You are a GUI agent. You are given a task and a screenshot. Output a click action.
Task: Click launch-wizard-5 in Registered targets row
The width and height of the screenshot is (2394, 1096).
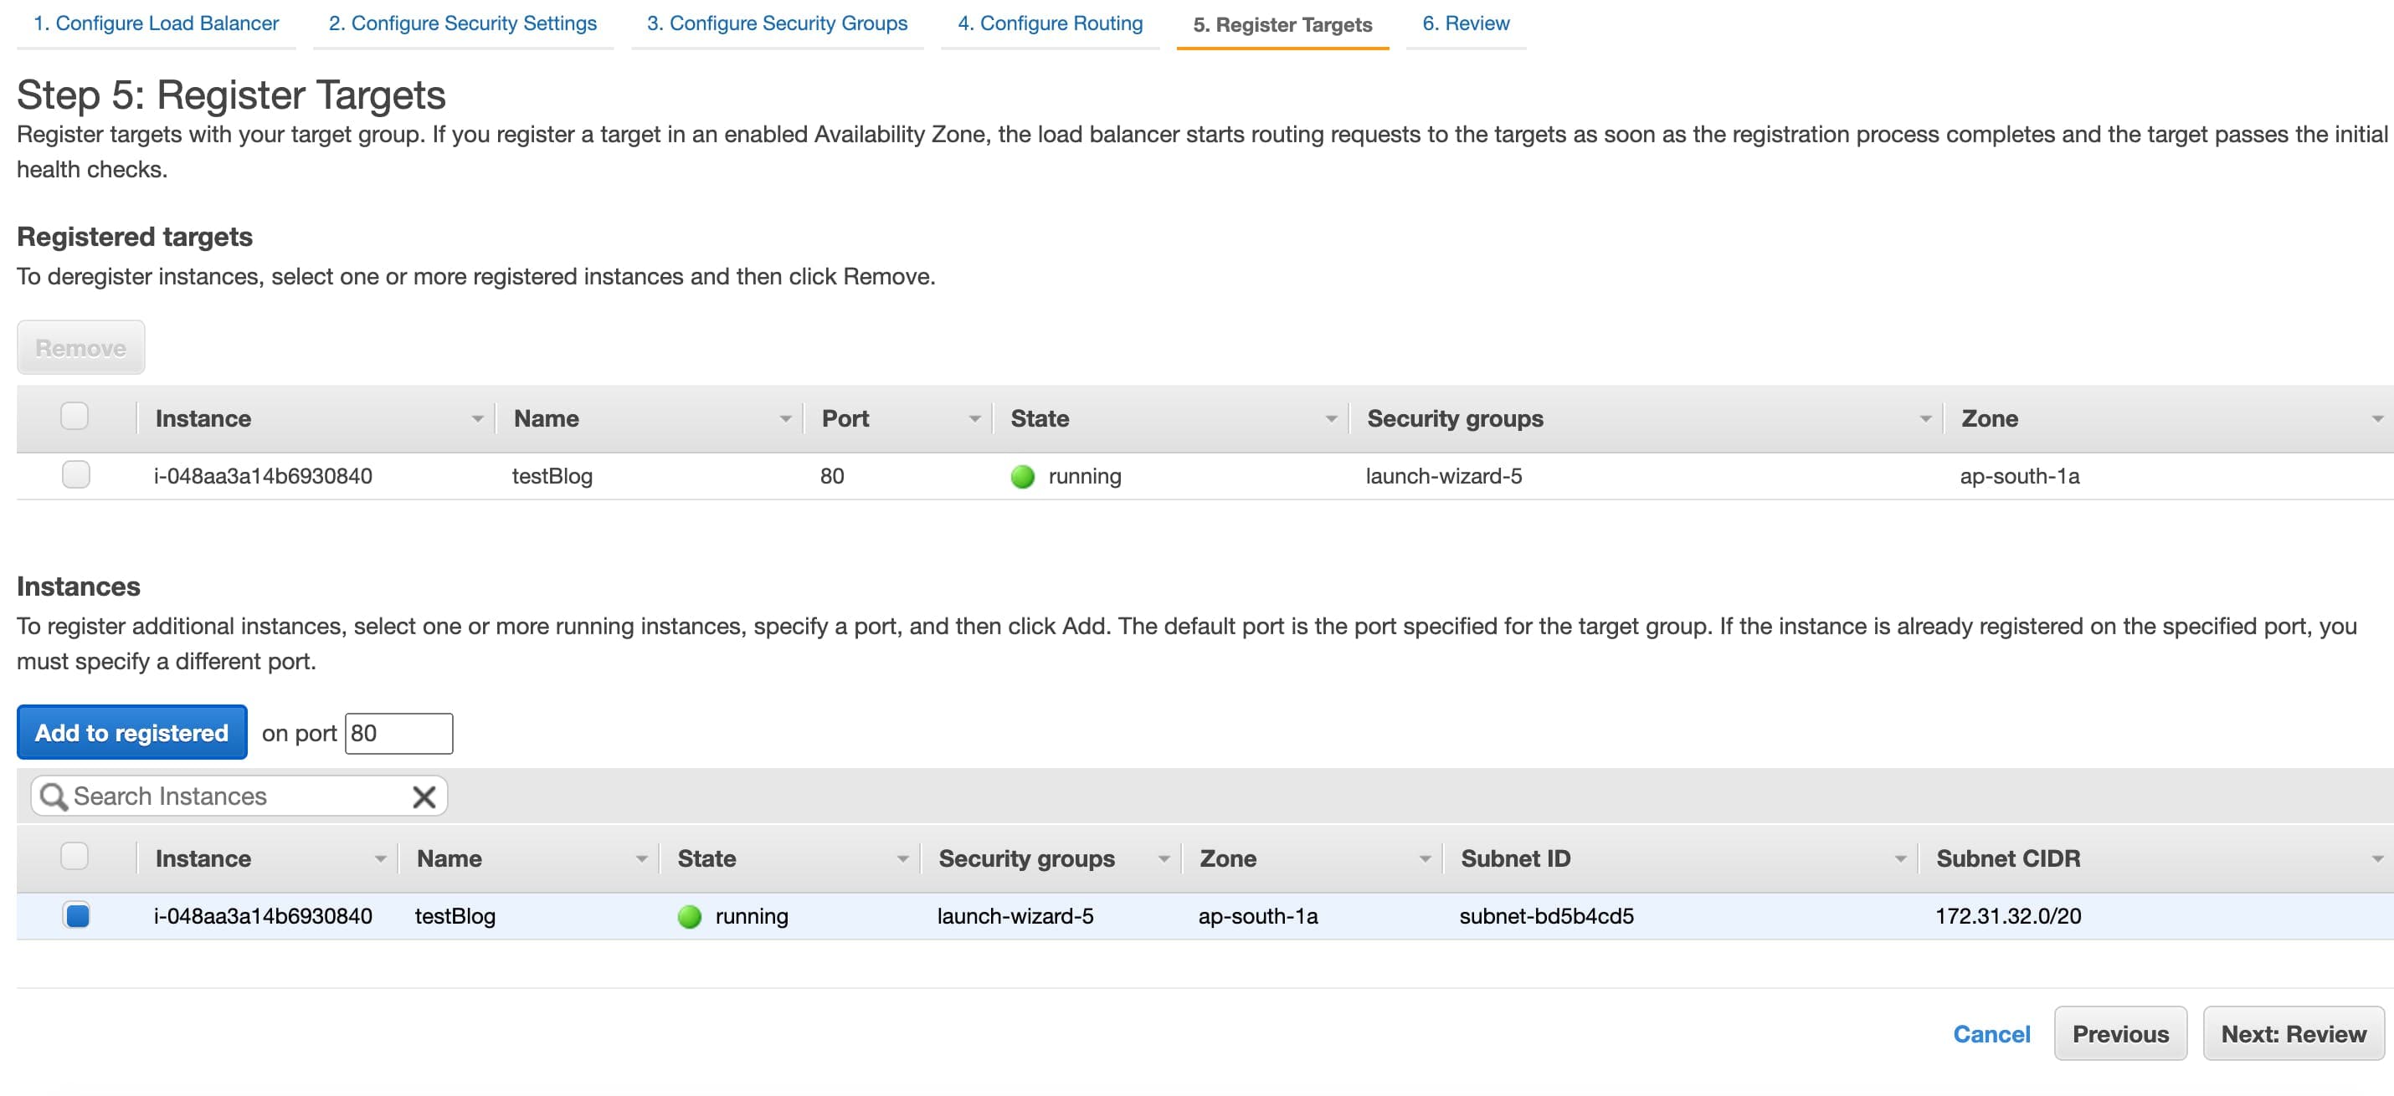[1444, 477]
